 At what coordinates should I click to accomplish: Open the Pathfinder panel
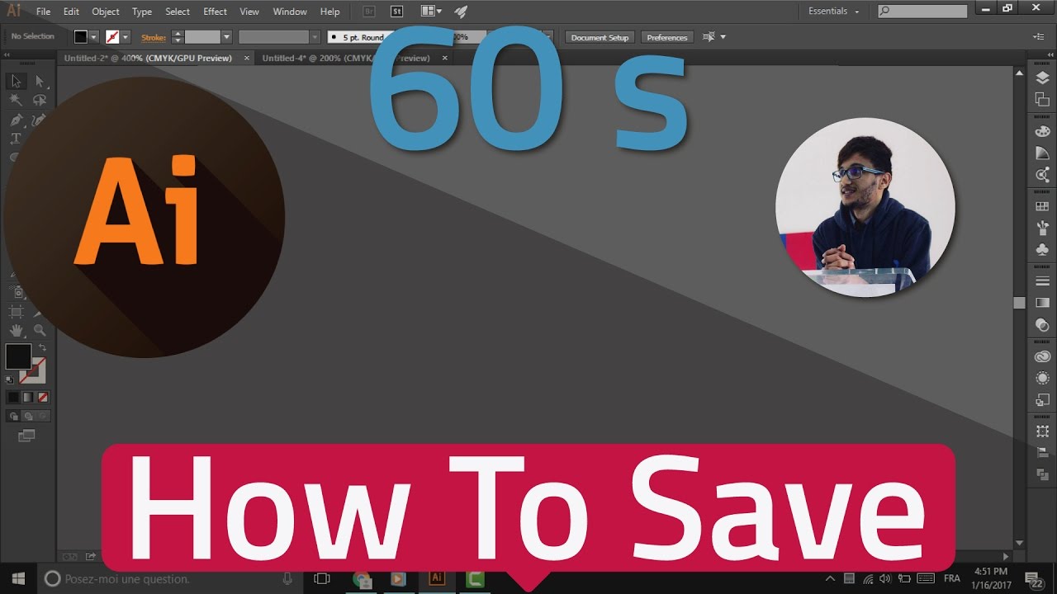click(x=1042, y=474)
